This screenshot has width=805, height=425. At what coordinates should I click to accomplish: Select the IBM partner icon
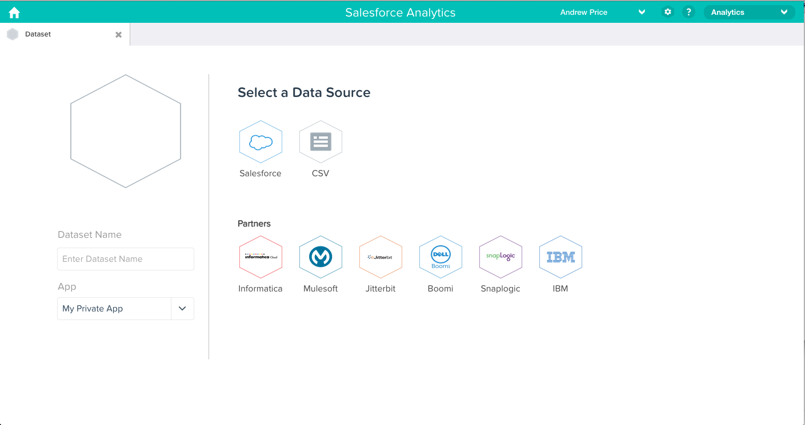click(x=560, y=257)
